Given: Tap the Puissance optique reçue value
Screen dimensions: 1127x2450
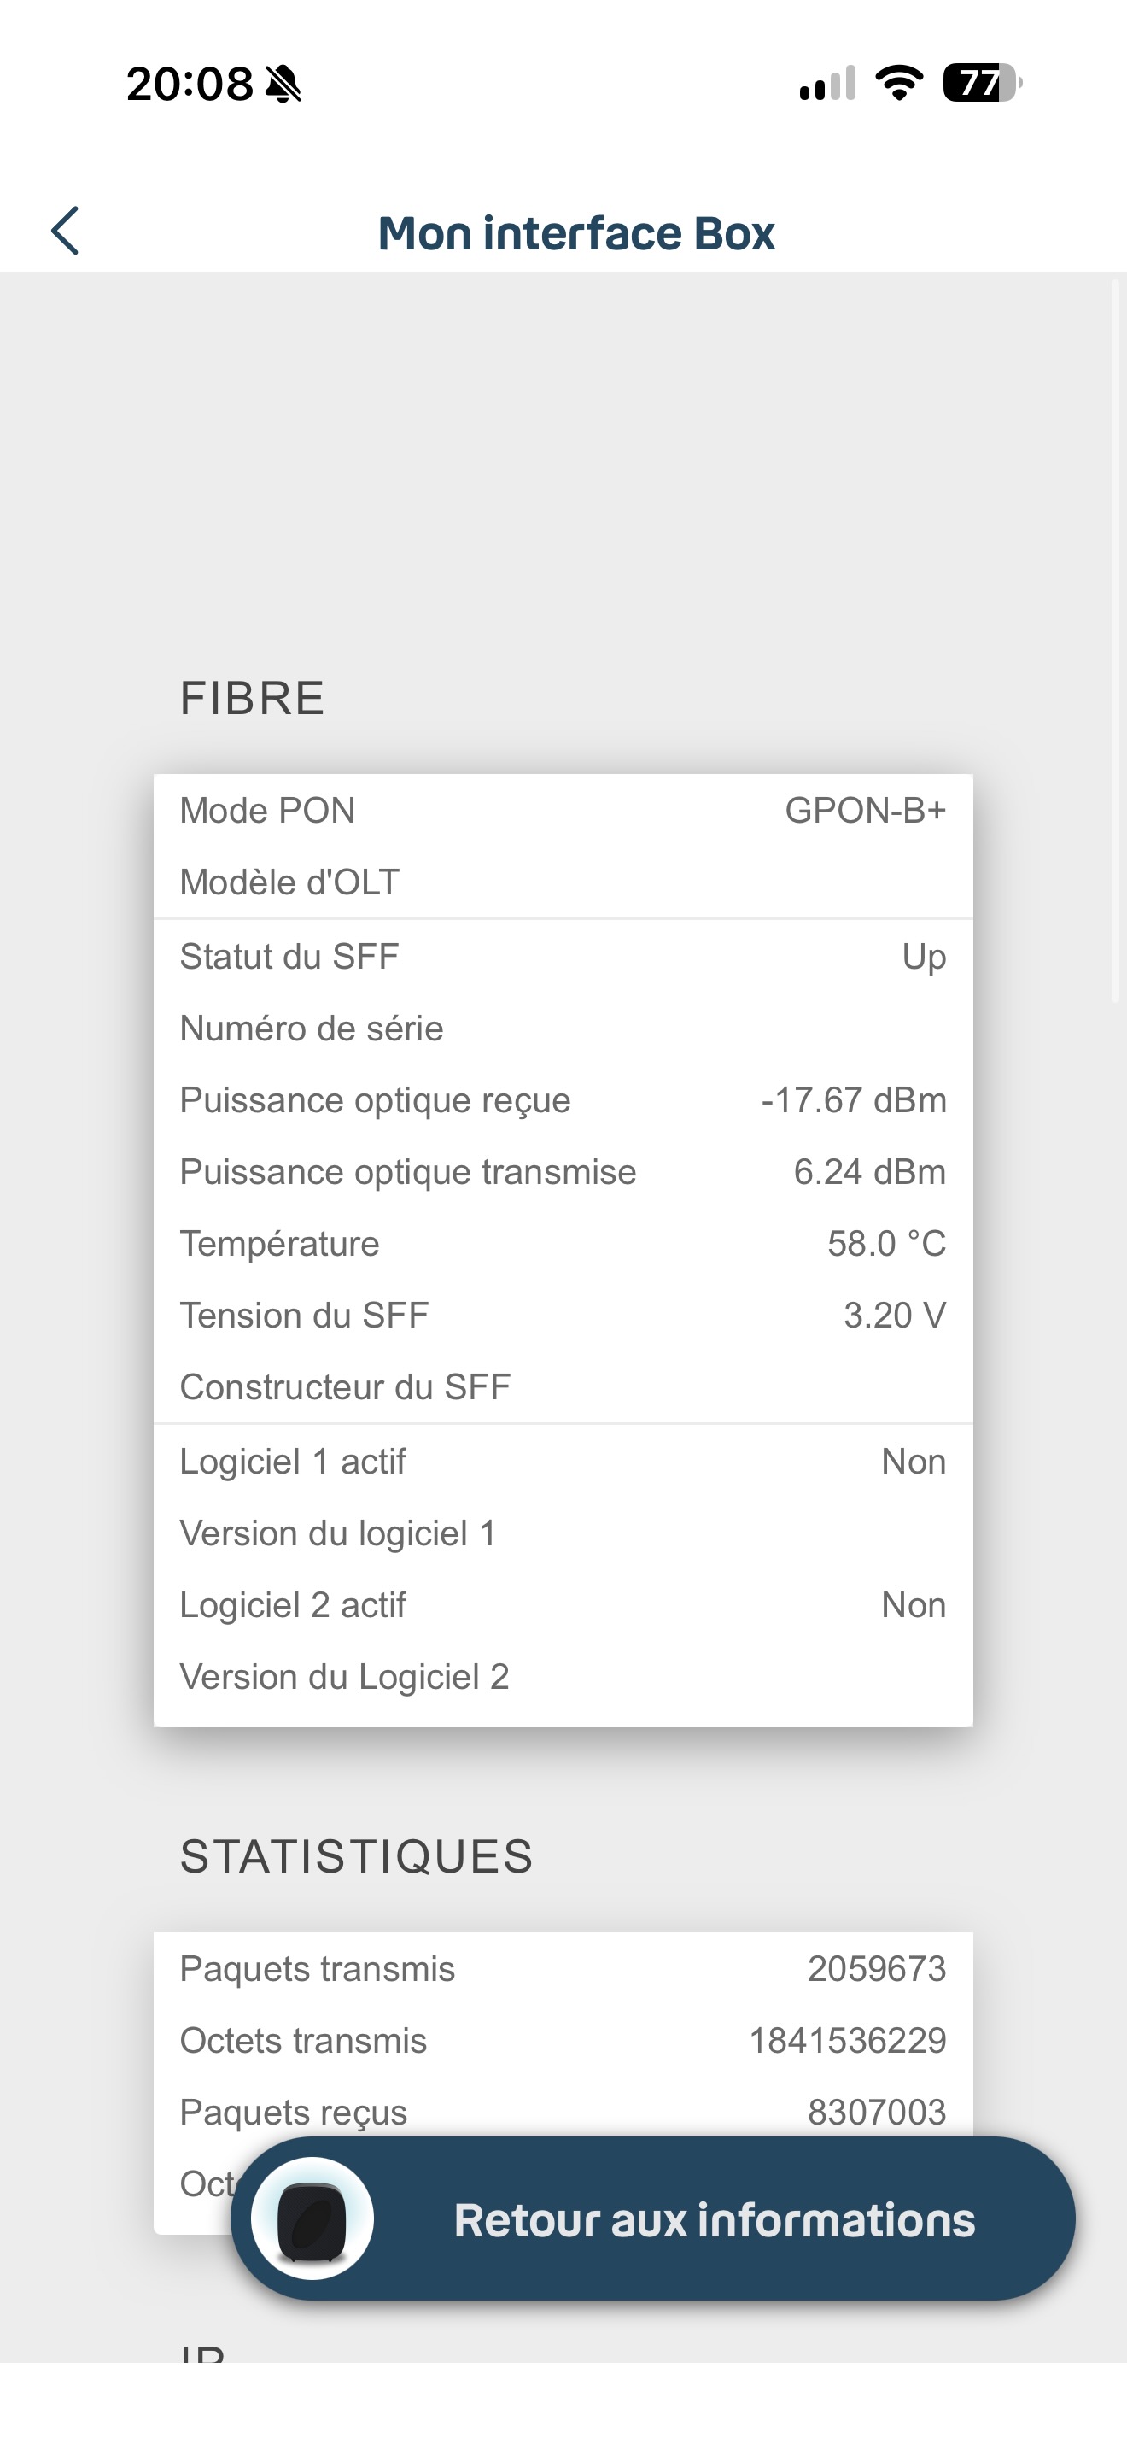Looking at the screenshot, I should (853, 1100).
